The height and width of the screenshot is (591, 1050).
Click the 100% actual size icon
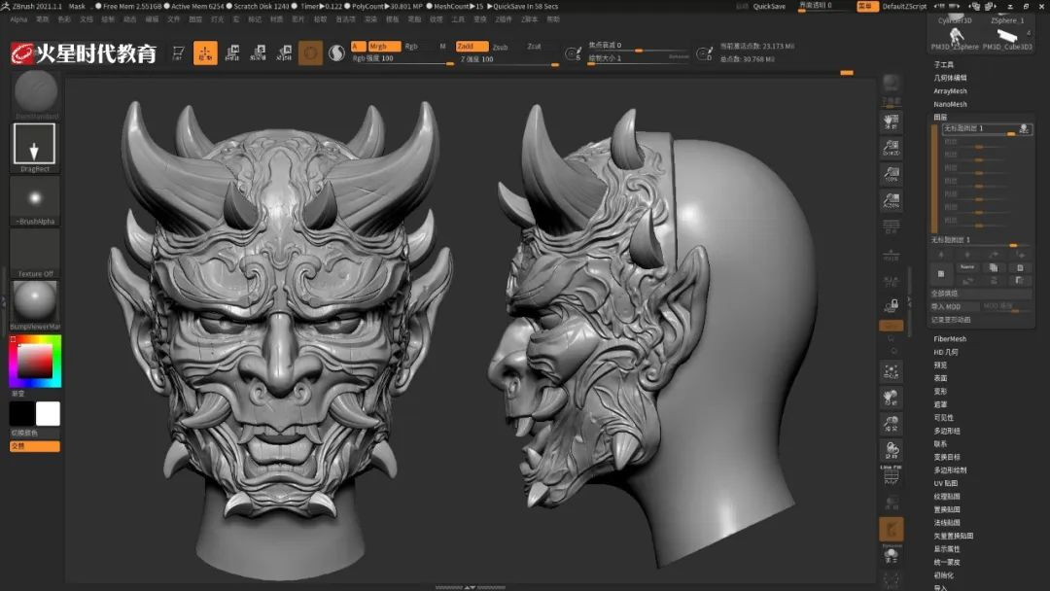tap(891, 174)
